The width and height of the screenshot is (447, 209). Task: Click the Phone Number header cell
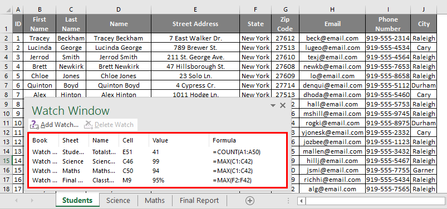click(x=388, y=24)
